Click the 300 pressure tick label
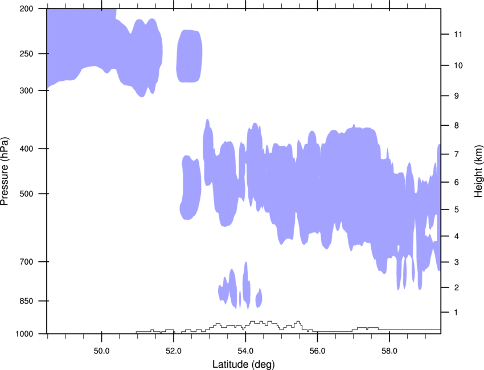484x370 pixels. [x=27, y=91]
